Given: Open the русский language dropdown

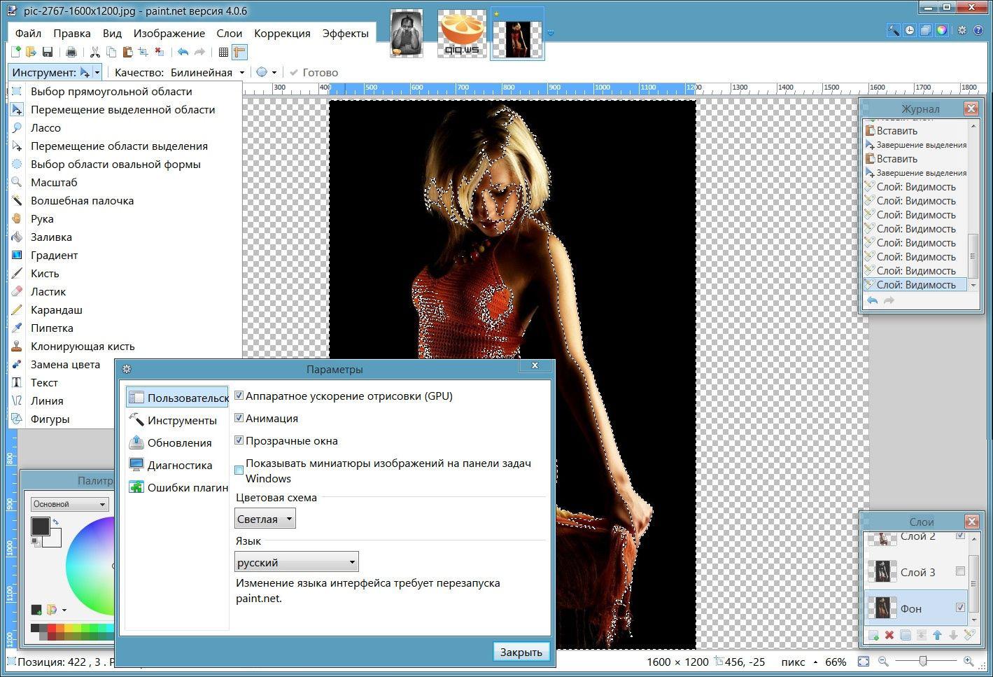Looking at the screenshot, I should click(297, 562).
